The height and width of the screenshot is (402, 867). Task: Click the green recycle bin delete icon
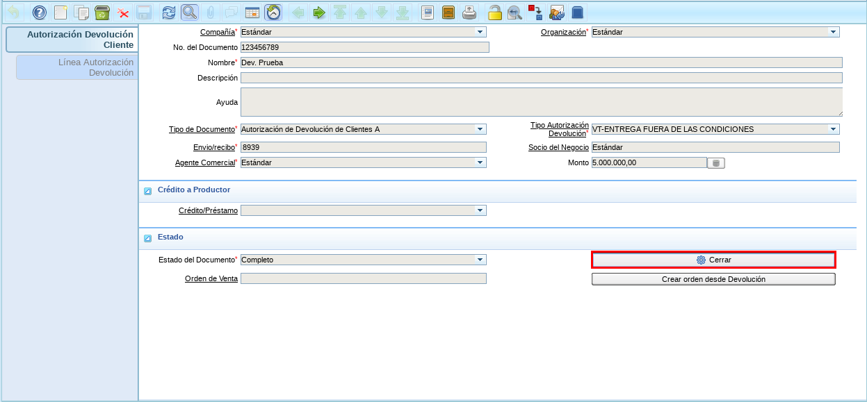click(x=102, y=12)
